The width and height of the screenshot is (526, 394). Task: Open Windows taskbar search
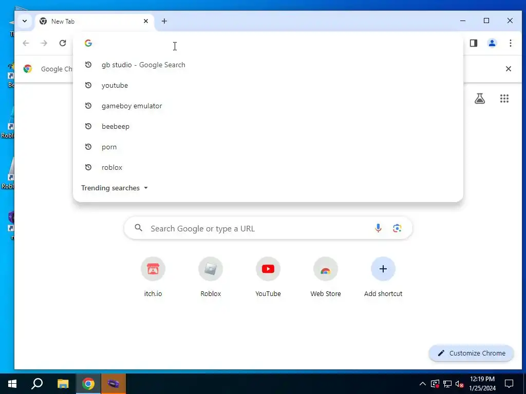37,384
